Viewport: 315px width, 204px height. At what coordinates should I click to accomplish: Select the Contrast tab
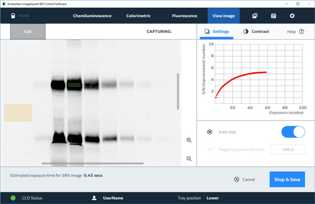[x=256, y=31]
